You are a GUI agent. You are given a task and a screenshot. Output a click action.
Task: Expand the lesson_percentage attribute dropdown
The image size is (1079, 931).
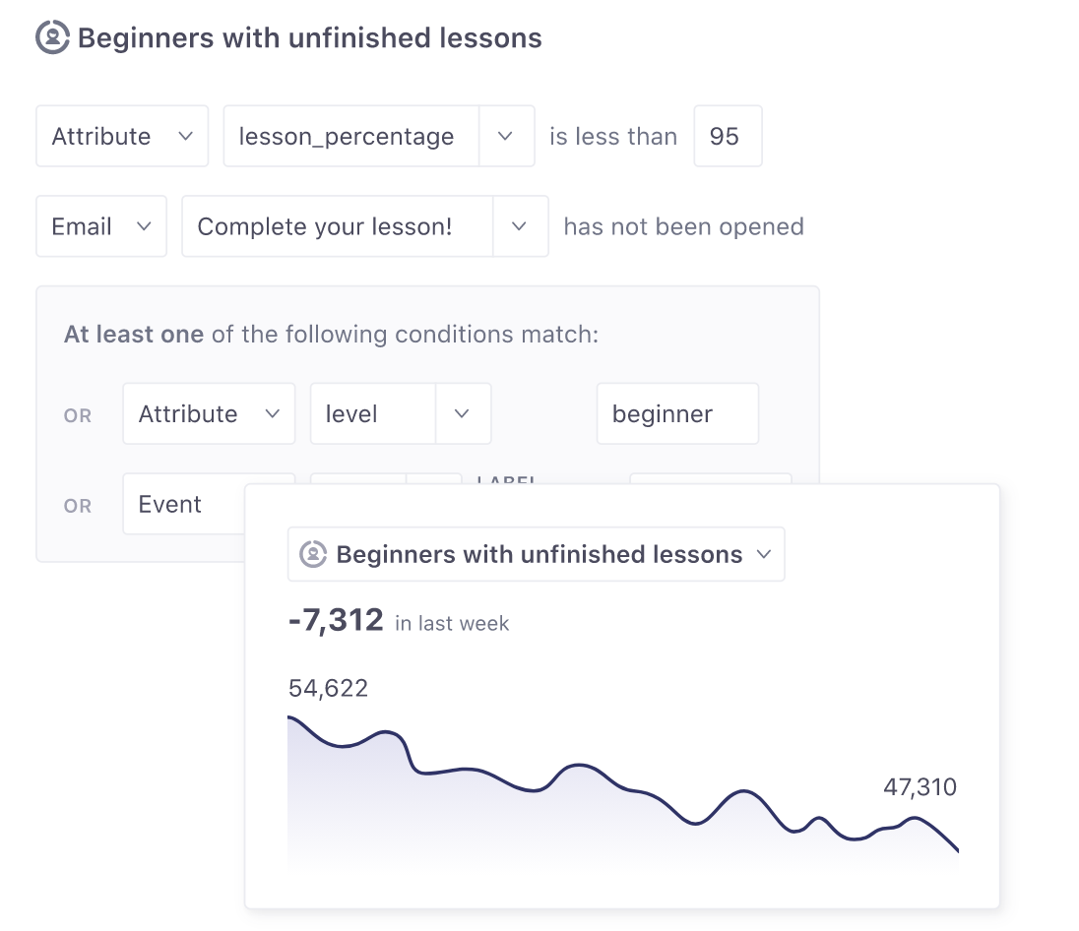click(506, 136)
